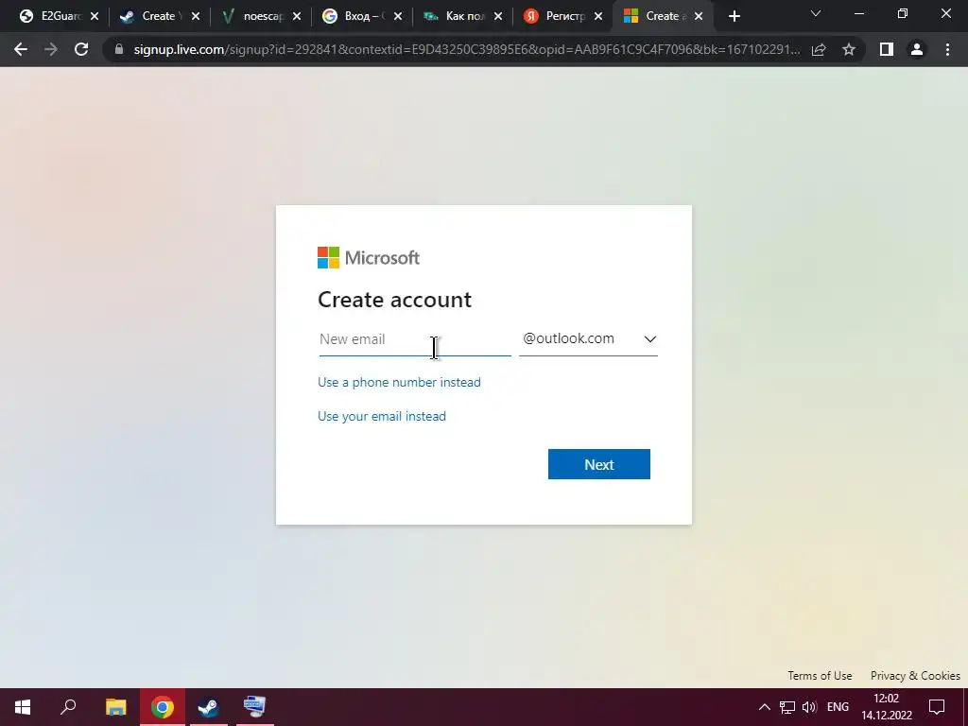Click the New email input field

tap(415, 339)
